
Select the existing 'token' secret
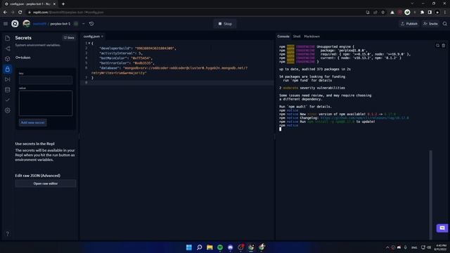23,58
